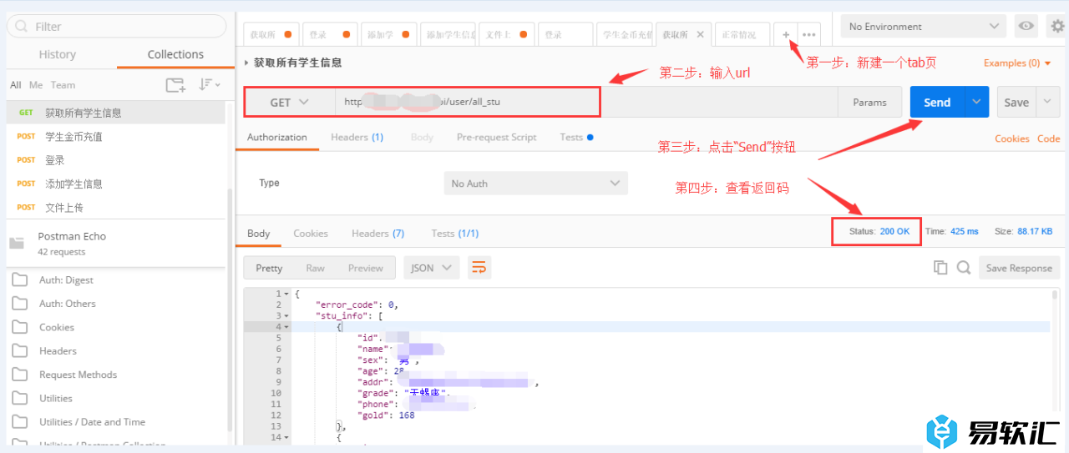Open the Code snippet link
The width and height of the screenshot is (1069, 453).
click(x=1048, y=138)
